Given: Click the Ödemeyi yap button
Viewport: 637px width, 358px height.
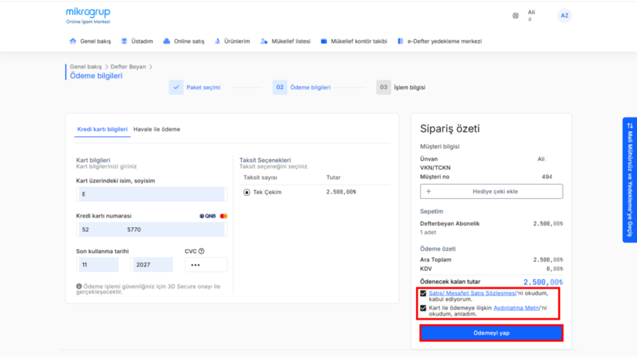Looking at the screenshot, I should coord(491,333).
